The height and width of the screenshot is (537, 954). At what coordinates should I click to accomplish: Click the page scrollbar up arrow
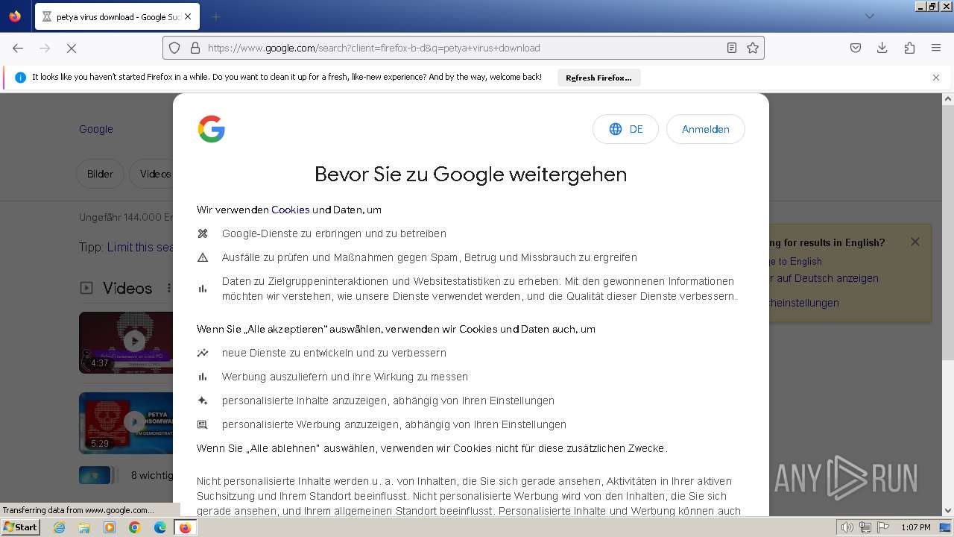(948, 98)
